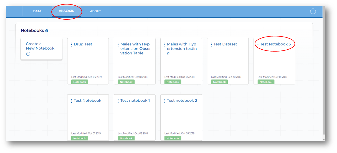Click the green Notebook tag on Test Dataset
Viewport: 337px width, 153px height.
[x=219, y=82]
